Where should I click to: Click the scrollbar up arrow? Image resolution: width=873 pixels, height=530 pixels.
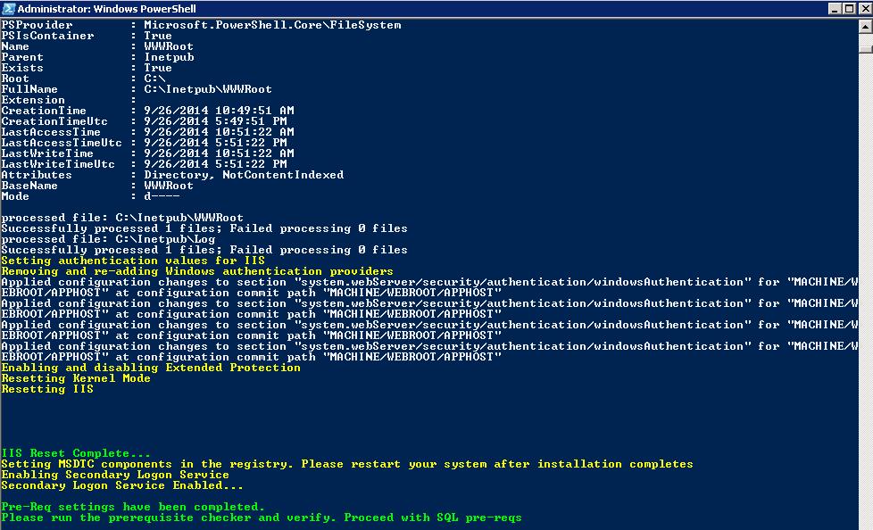coord(866,26)
